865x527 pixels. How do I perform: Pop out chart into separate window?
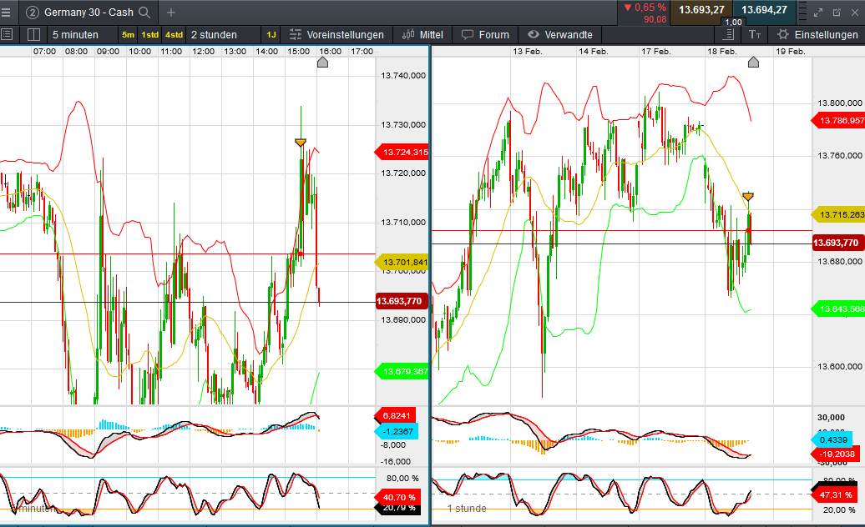click(x=837, y=13)
